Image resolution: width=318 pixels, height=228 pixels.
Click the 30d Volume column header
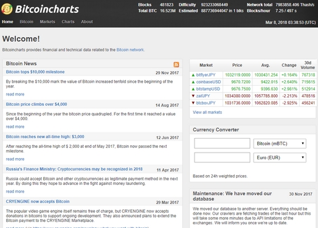(308, 65)
